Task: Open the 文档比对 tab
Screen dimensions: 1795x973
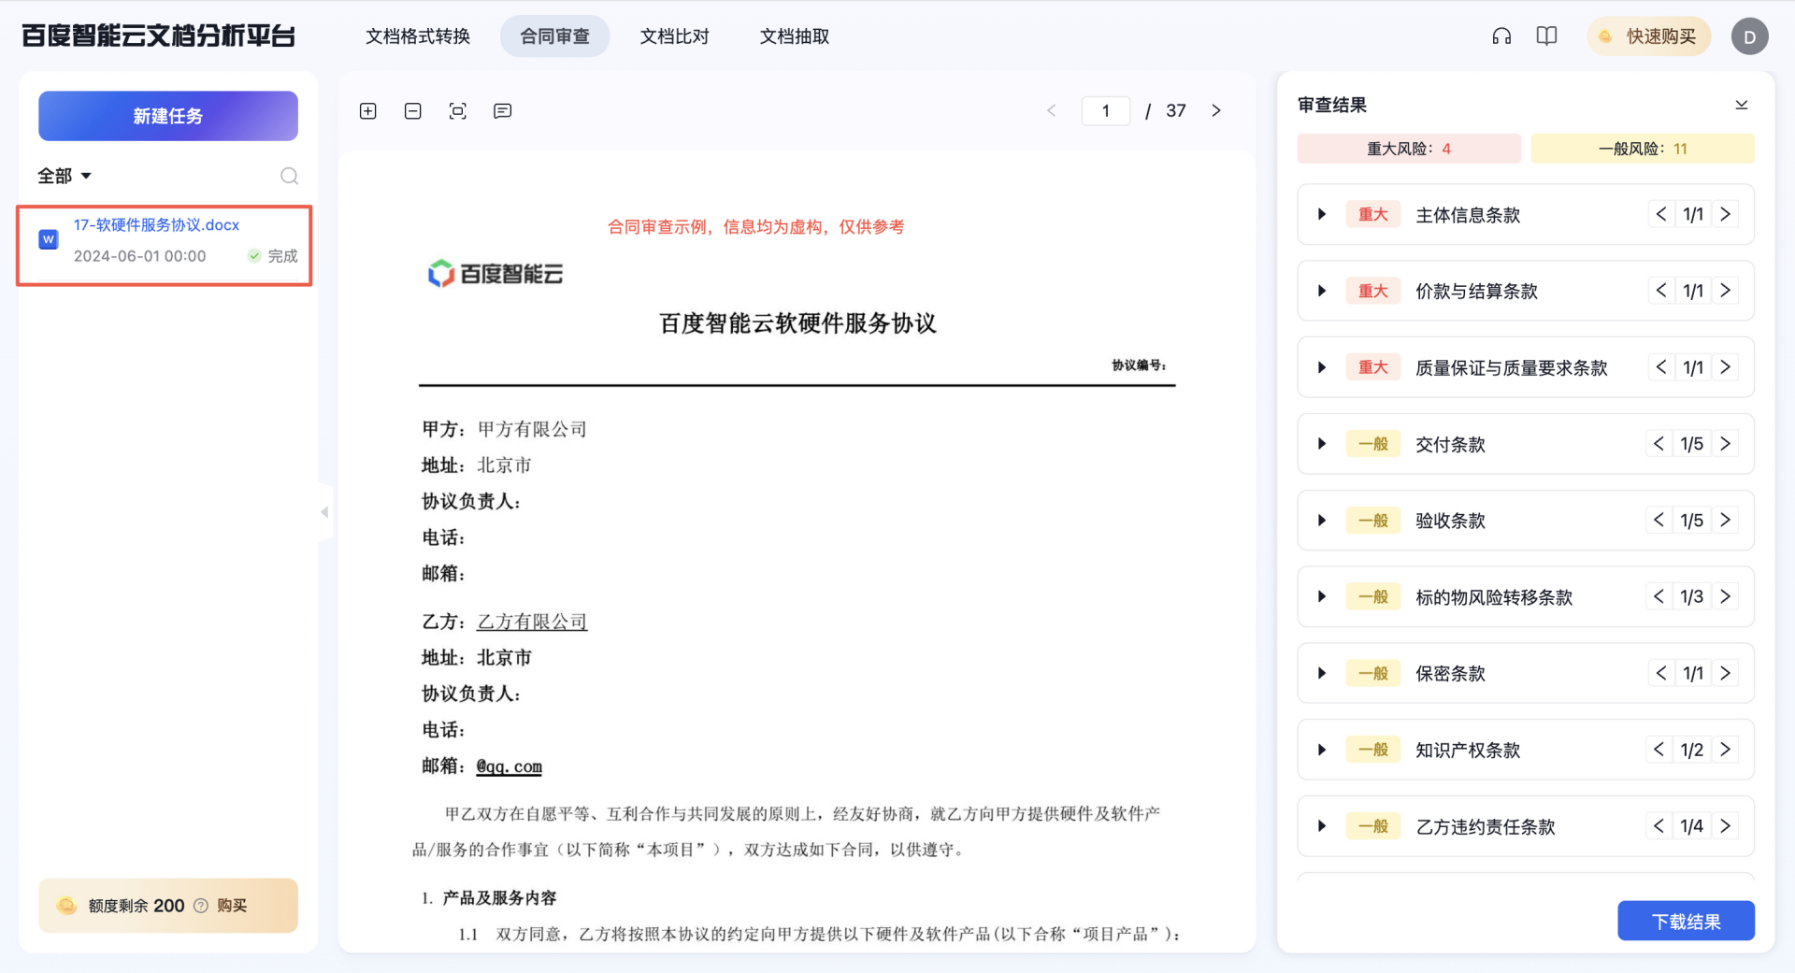Action: pos(675,36)
